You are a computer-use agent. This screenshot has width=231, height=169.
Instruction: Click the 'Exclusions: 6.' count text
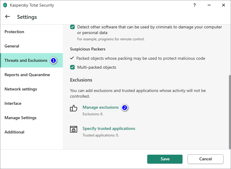click(x=93, y=114)
